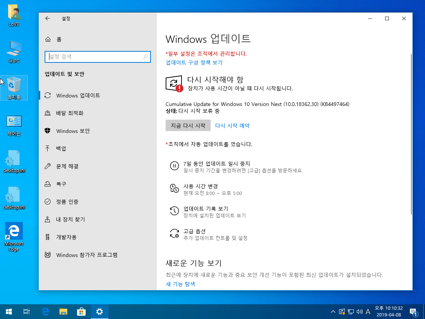Click the restart-required status icon with red alert

174,83
